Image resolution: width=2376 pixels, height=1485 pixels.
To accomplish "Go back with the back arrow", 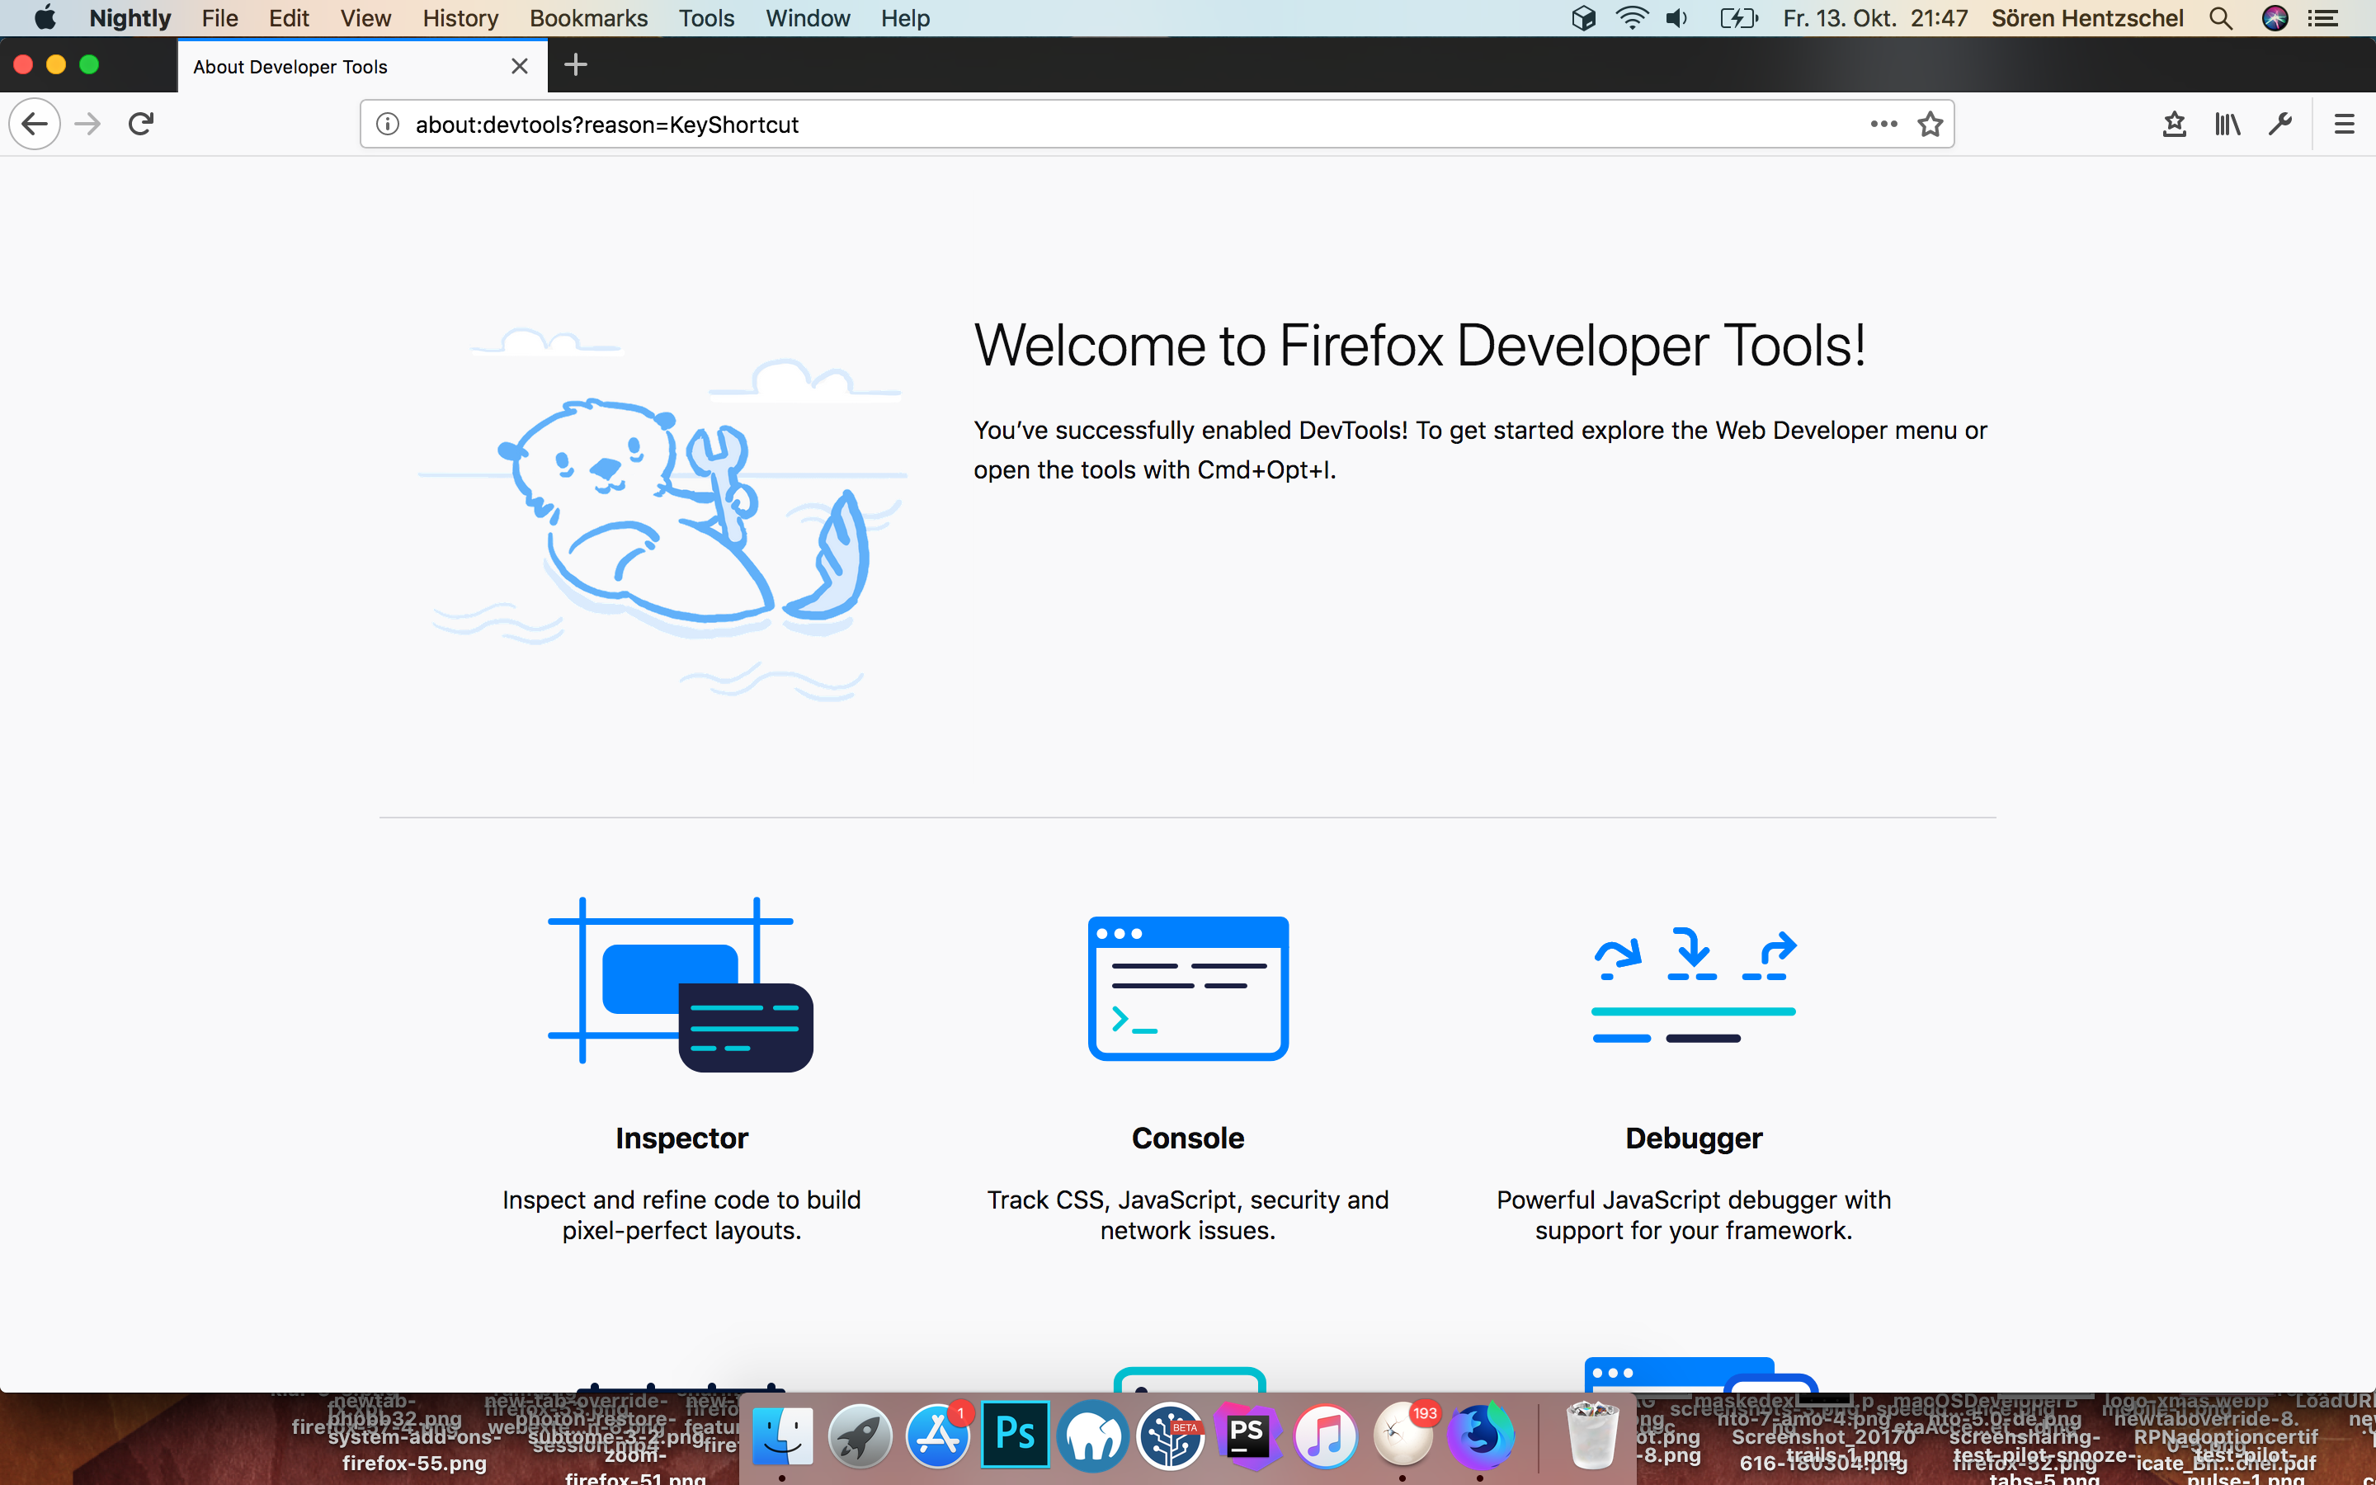I will pyautogui.click(x=35, y=124).
